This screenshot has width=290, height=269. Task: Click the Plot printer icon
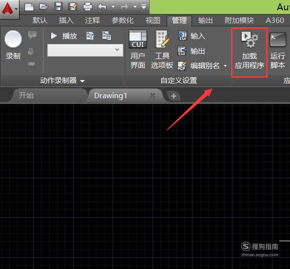(88, 7)
